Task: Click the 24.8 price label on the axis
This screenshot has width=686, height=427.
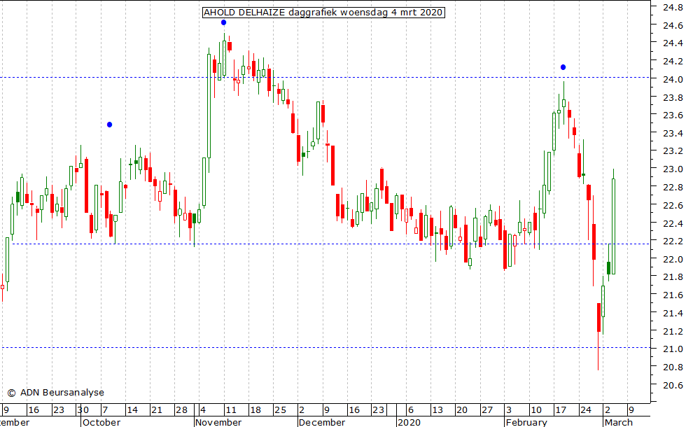Action: pos(673,7)
